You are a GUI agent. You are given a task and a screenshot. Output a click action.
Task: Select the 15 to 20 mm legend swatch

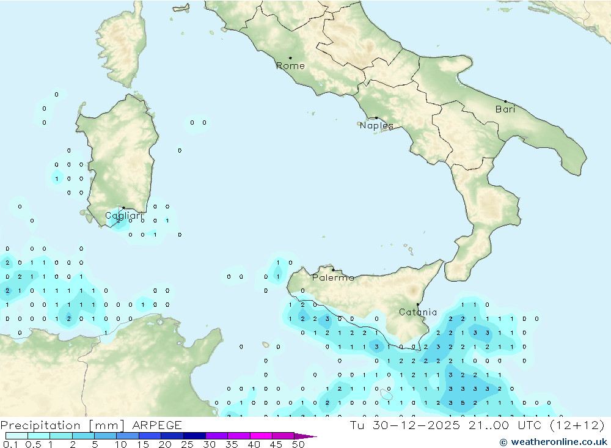pos(150,436)
